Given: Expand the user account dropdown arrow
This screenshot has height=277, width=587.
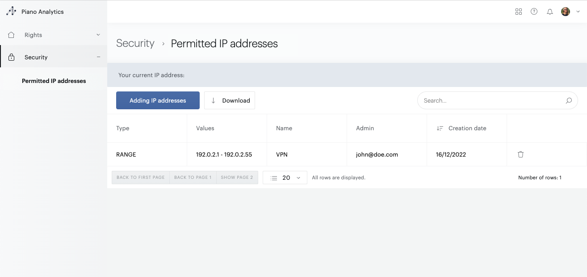Looking at the screenshot, I should pos(578,12).
